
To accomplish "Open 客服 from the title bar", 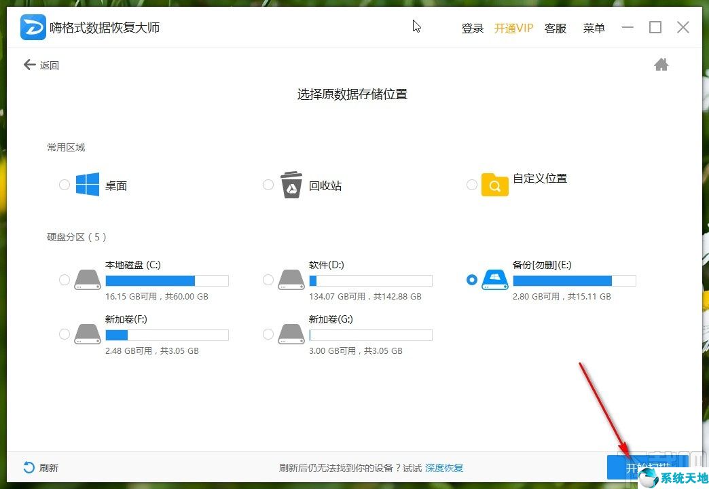I will click(x=555, y=28).
